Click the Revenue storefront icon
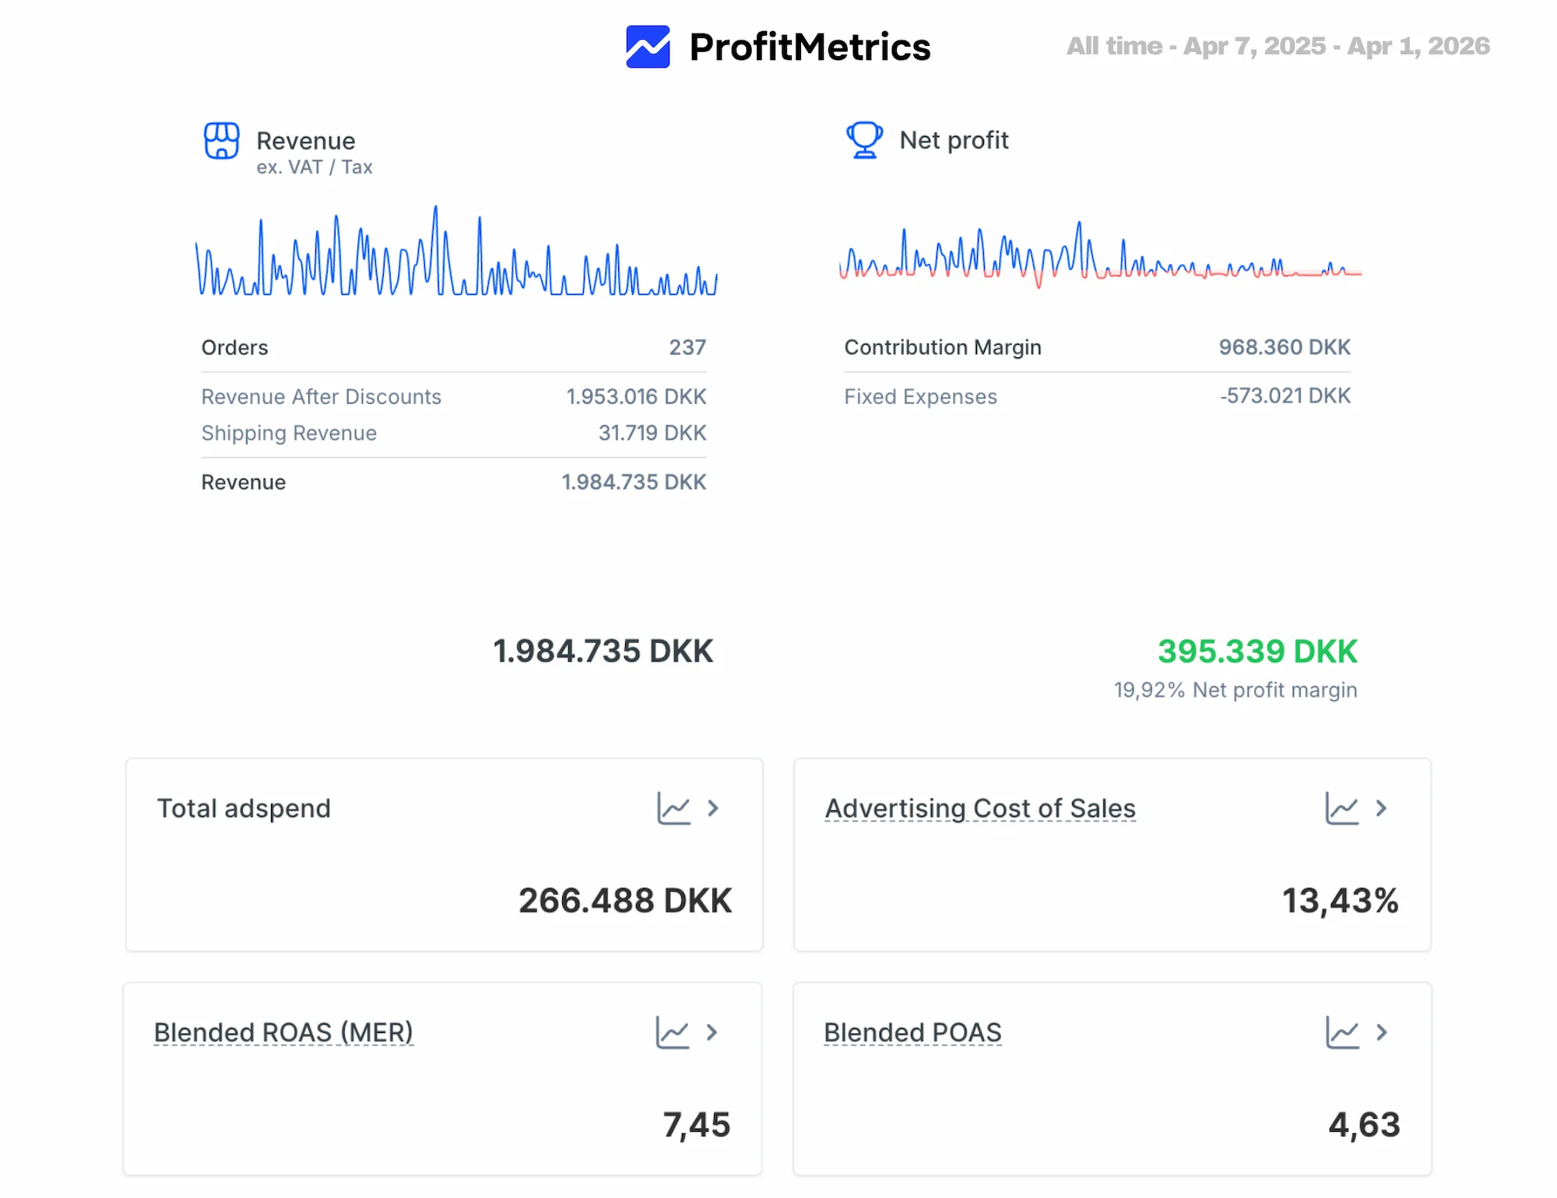The height and width of the screenshot is (1198, 1557). pos(222,141)
